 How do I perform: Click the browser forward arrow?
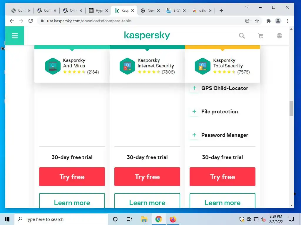coord(21,21)
